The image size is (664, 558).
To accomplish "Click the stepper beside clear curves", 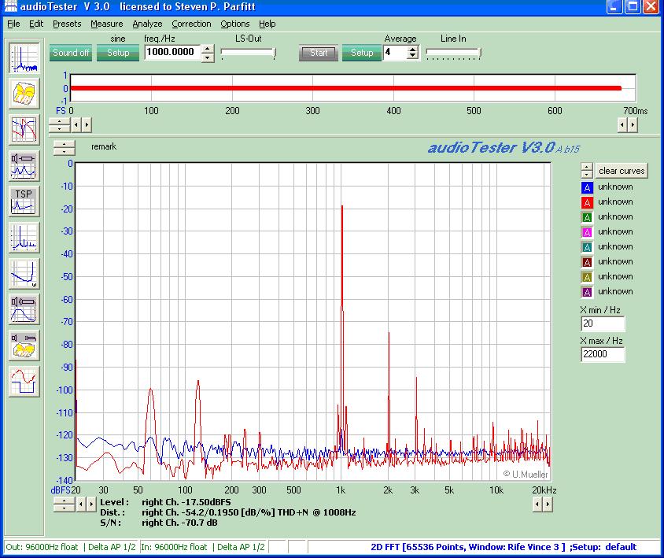I will click(x=586, y=171).
